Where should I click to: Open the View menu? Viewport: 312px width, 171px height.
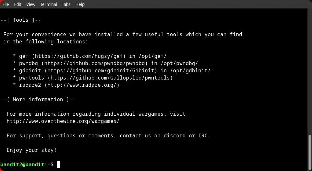31,4
